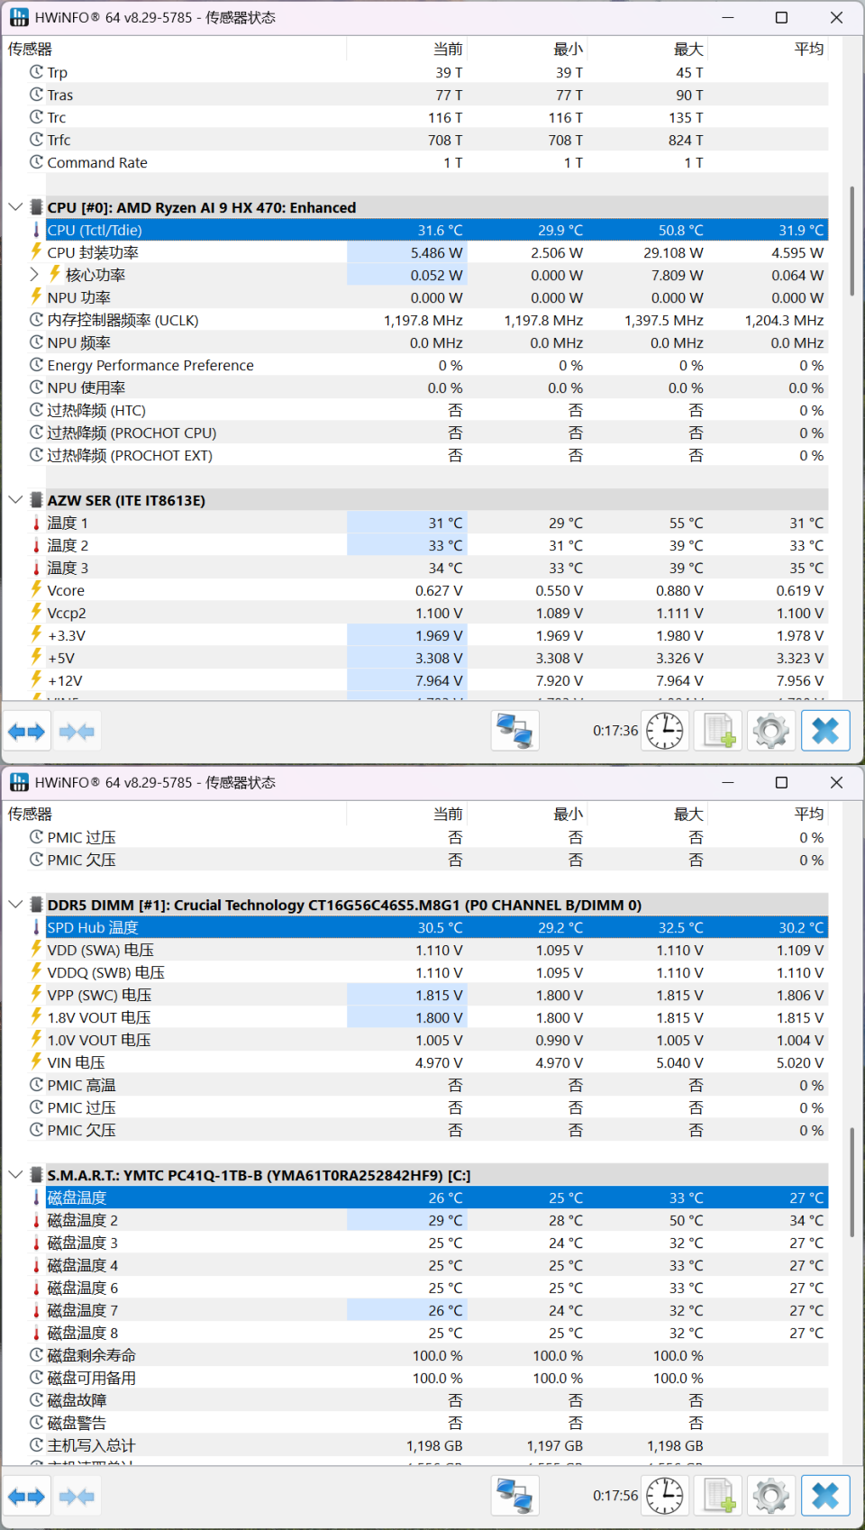Click clock icon beside Command Rate
Viewport: 865px width, 1530px height.
pos(36,162)
